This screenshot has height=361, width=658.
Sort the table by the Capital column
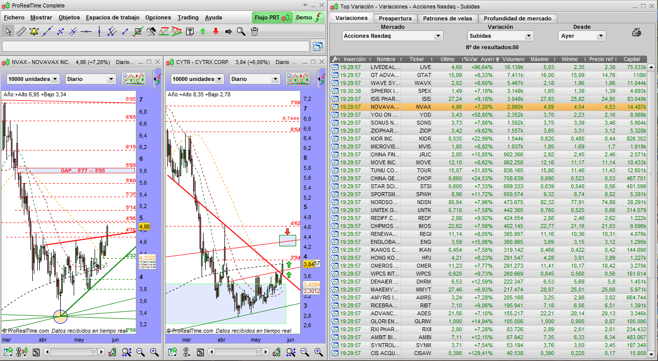pos(632,59)
